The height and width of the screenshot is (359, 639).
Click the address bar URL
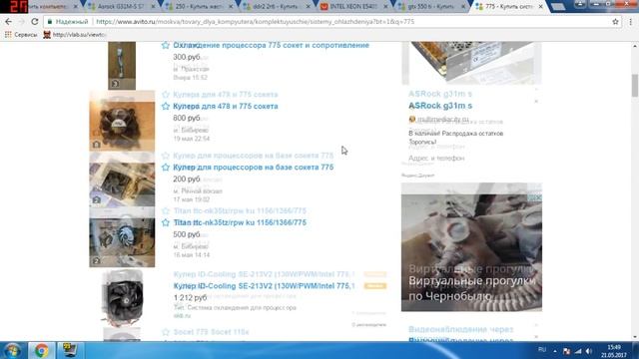(x=256, y=22)
